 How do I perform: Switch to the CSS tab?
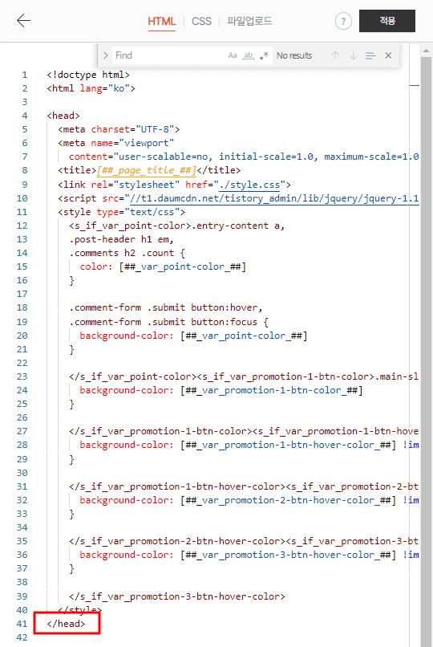point(201,21)
